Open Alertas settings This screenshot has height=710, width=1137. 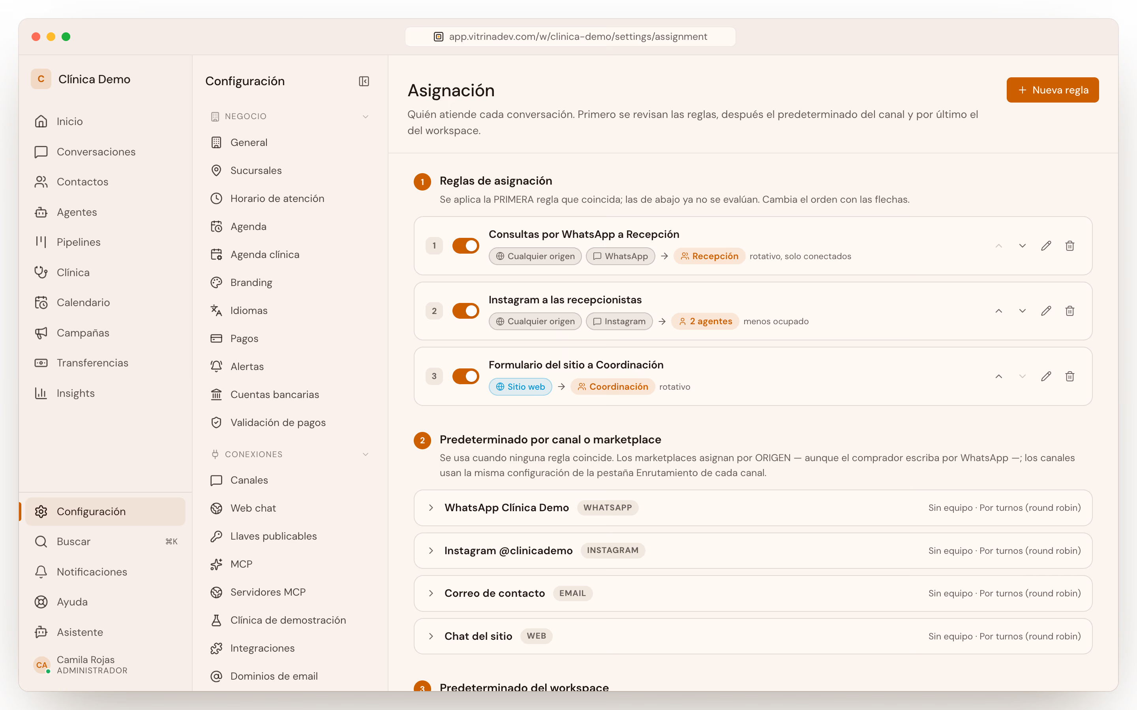(x=290, y=366)
